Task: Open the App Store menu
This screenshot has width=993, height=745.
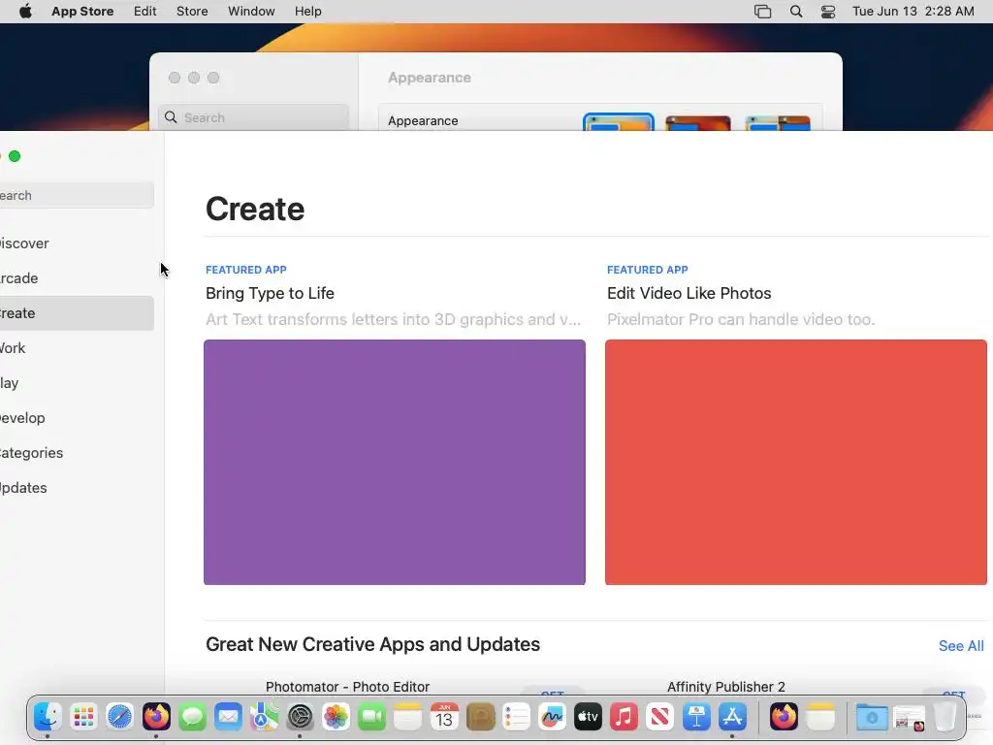Action: [x=82, y=12]
